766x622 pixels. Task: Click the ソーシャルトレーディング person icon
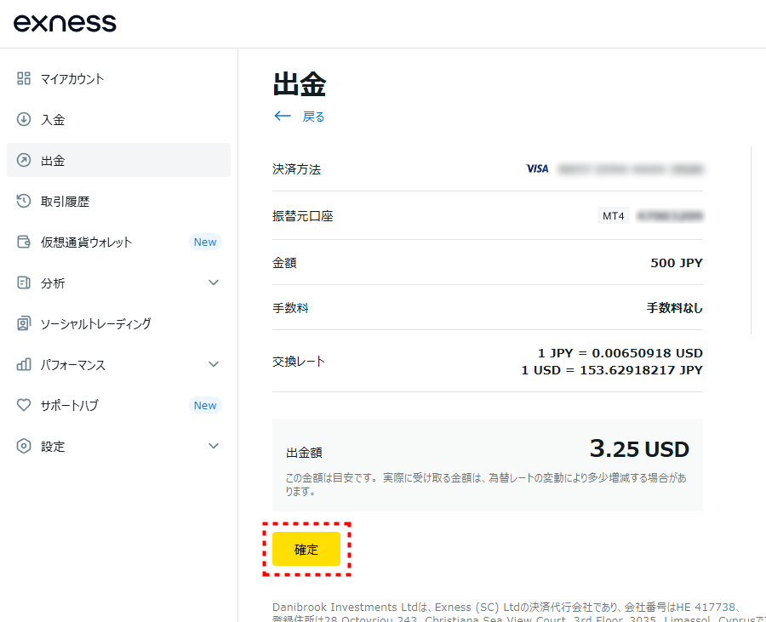pyautogui.click(x=24, y=323)
